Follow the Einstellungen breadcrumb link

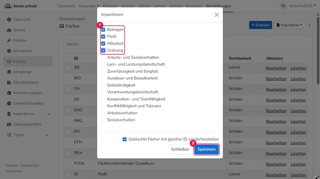72,19
